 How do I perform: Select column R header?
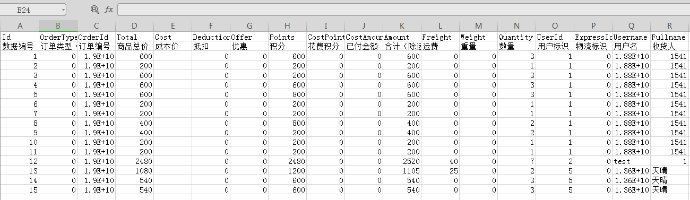point(670,26)
